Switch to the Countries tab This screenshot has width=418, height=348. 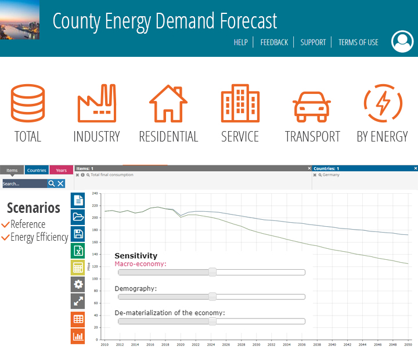tap(37, 171)
